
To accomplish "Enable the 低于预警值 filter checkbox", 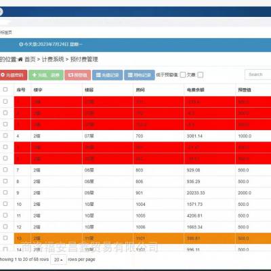I will [x=183, y=75].
